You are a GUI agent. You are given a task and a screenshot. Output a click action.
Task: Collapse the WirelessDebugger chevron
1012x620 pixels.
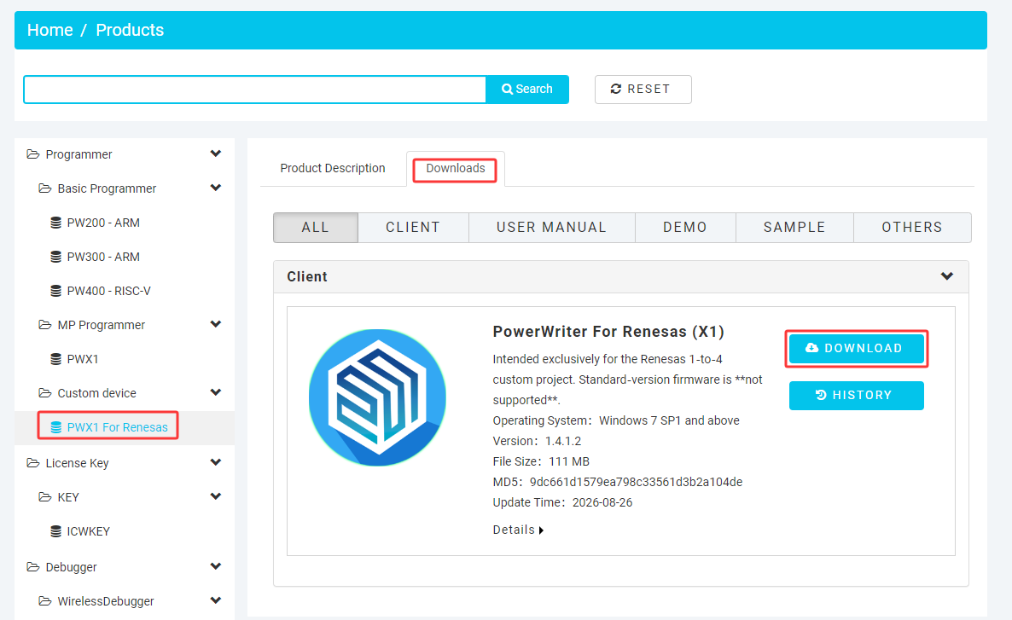click(x=216, y=600)
